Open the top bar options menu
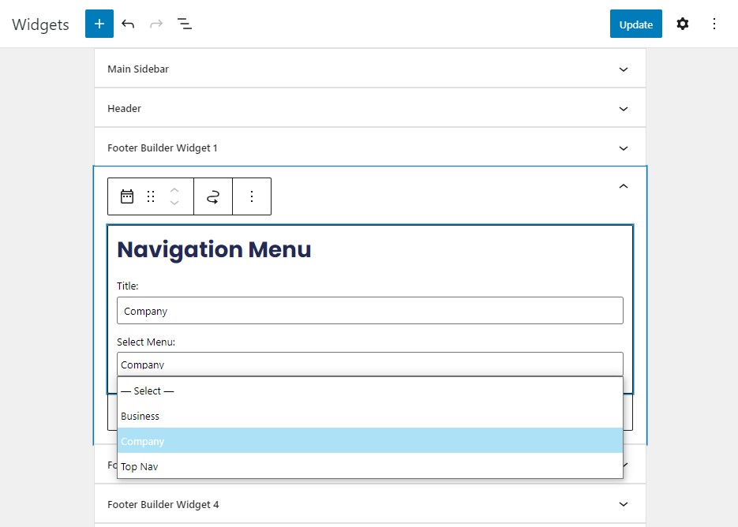The width and height of the screenshot is (738, 527). click(714, 24)
